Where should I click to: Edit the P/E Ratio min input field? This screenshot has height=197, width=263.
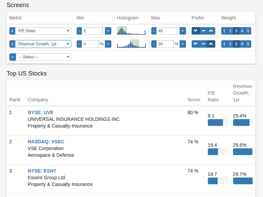coord(92,31)
